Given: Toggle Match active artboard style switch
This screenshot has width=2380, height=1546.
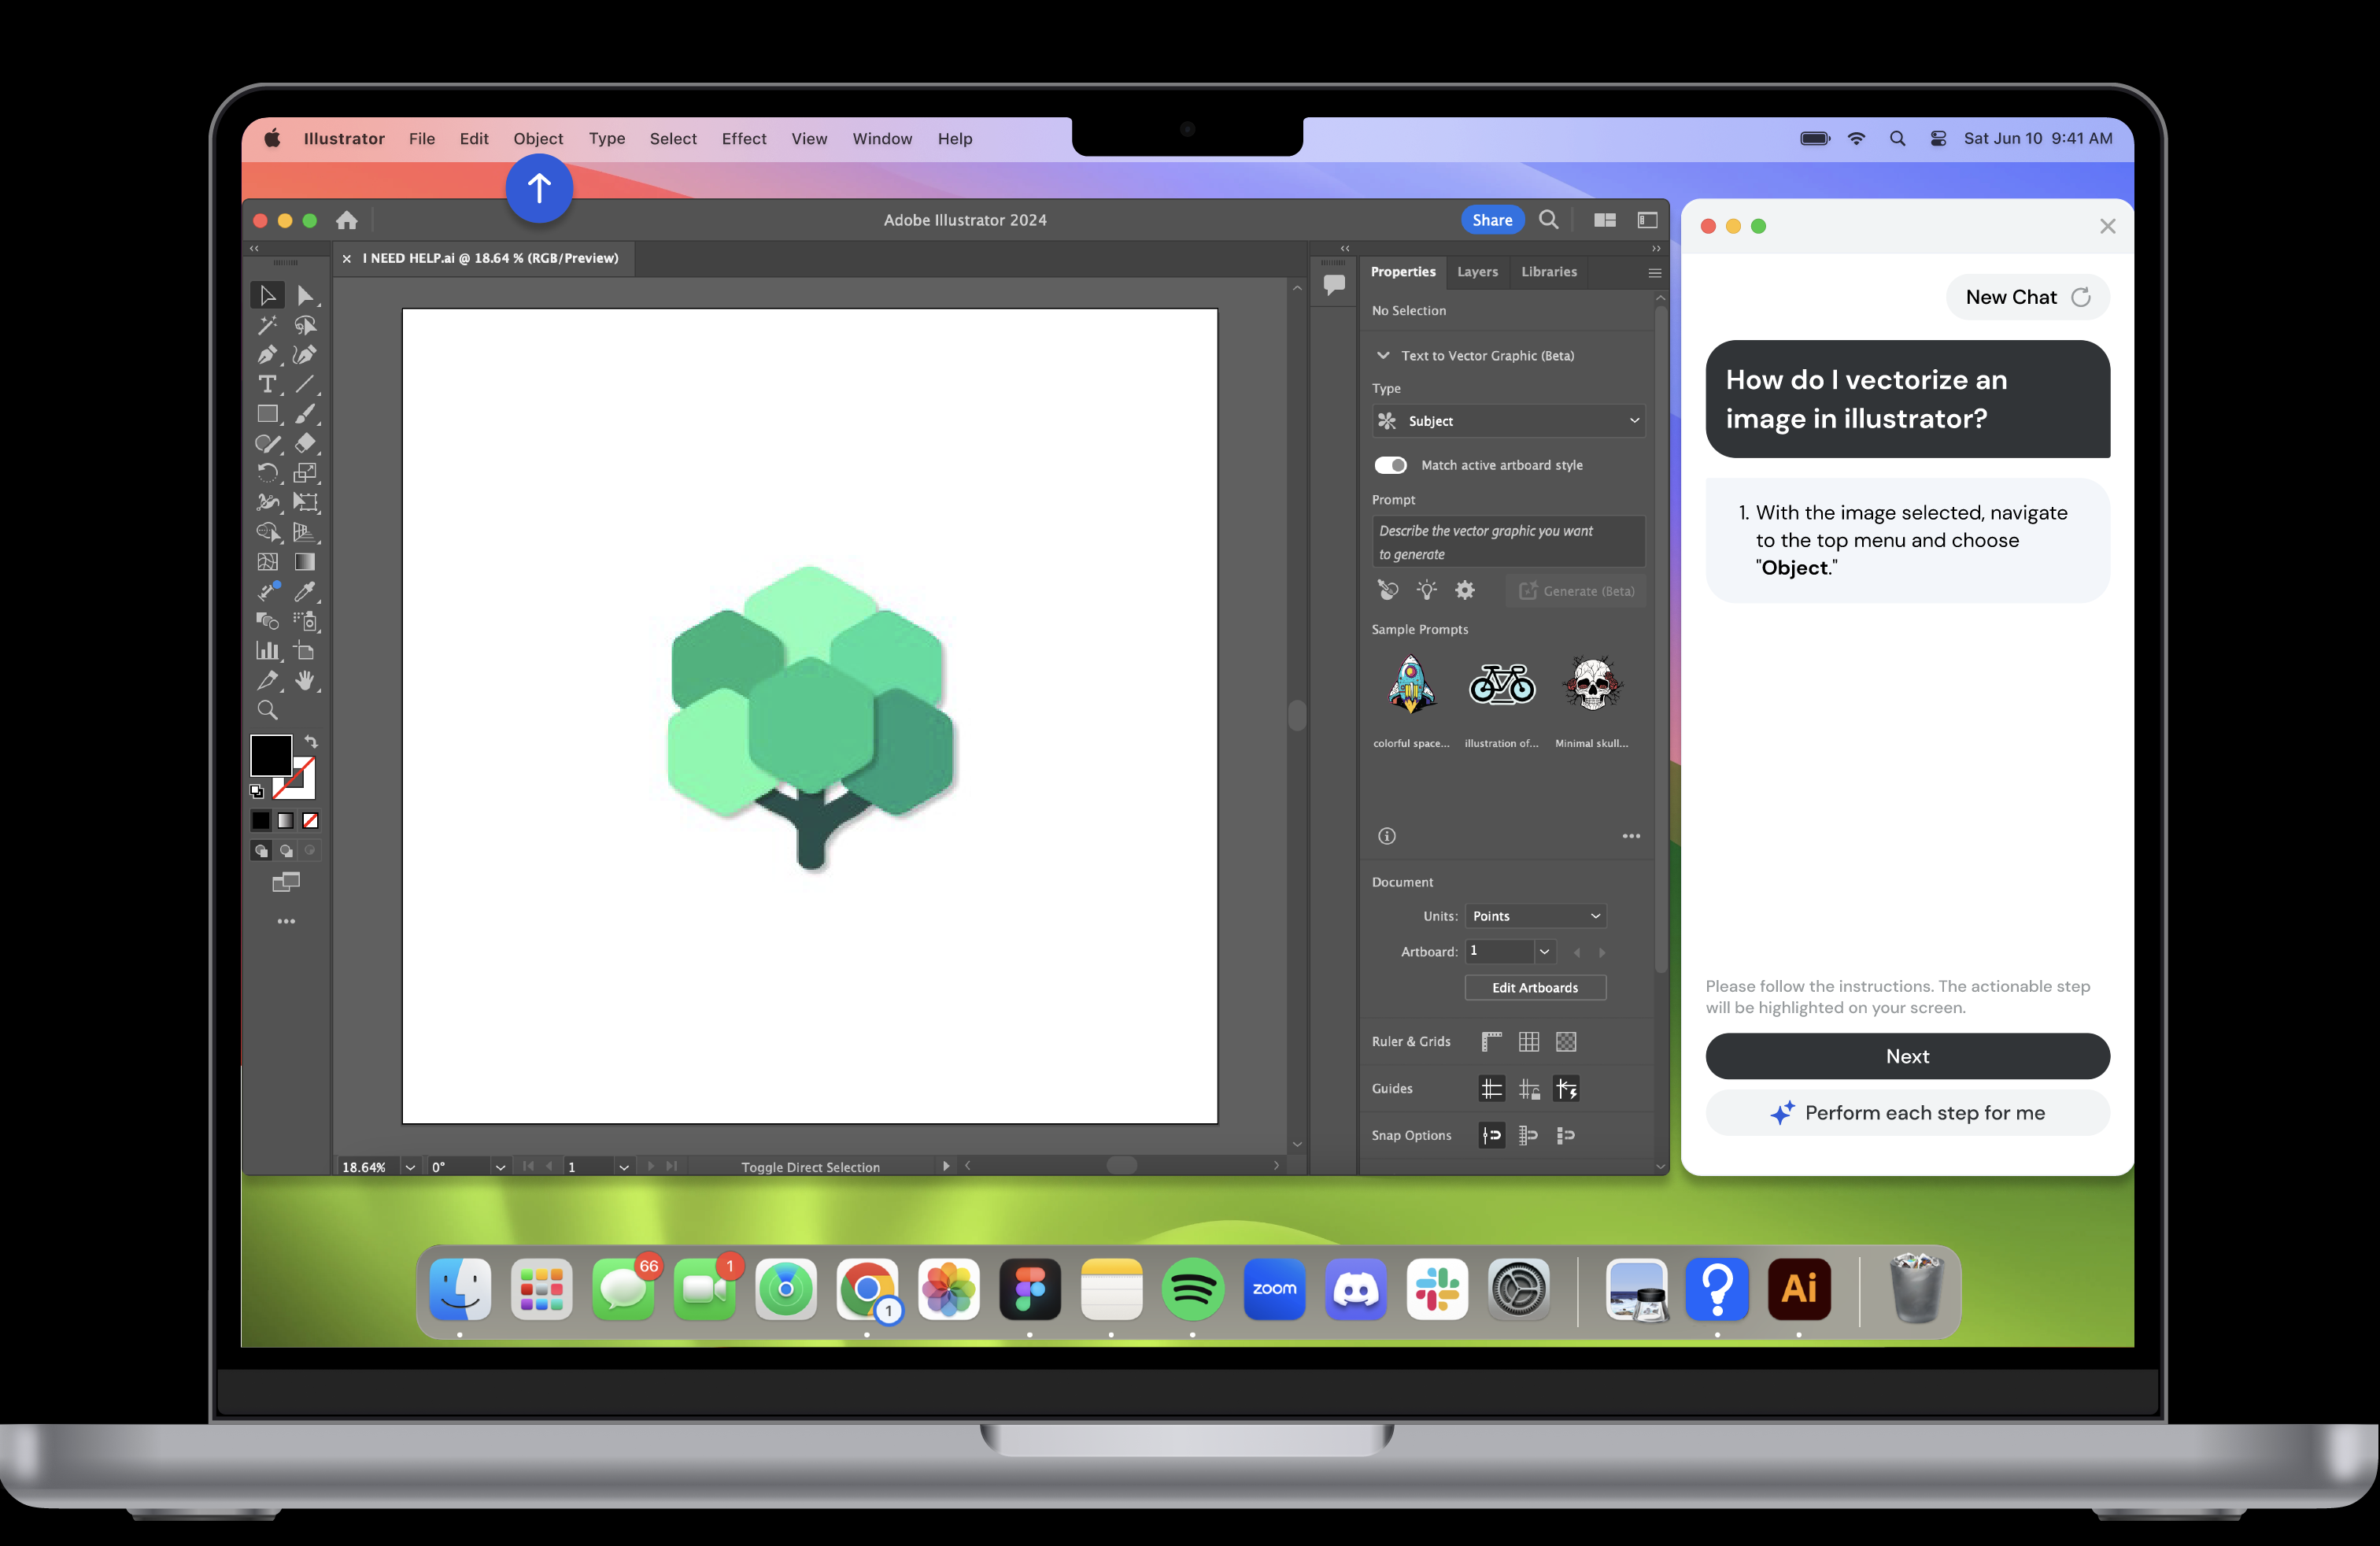Looking at the screenshot, I should tap(1390, 465).
